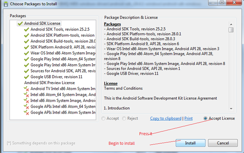This screenshot has width=244, height=153.
Task: Click the check icon next to Android SDK Build-tools
Action: (26, 41)
